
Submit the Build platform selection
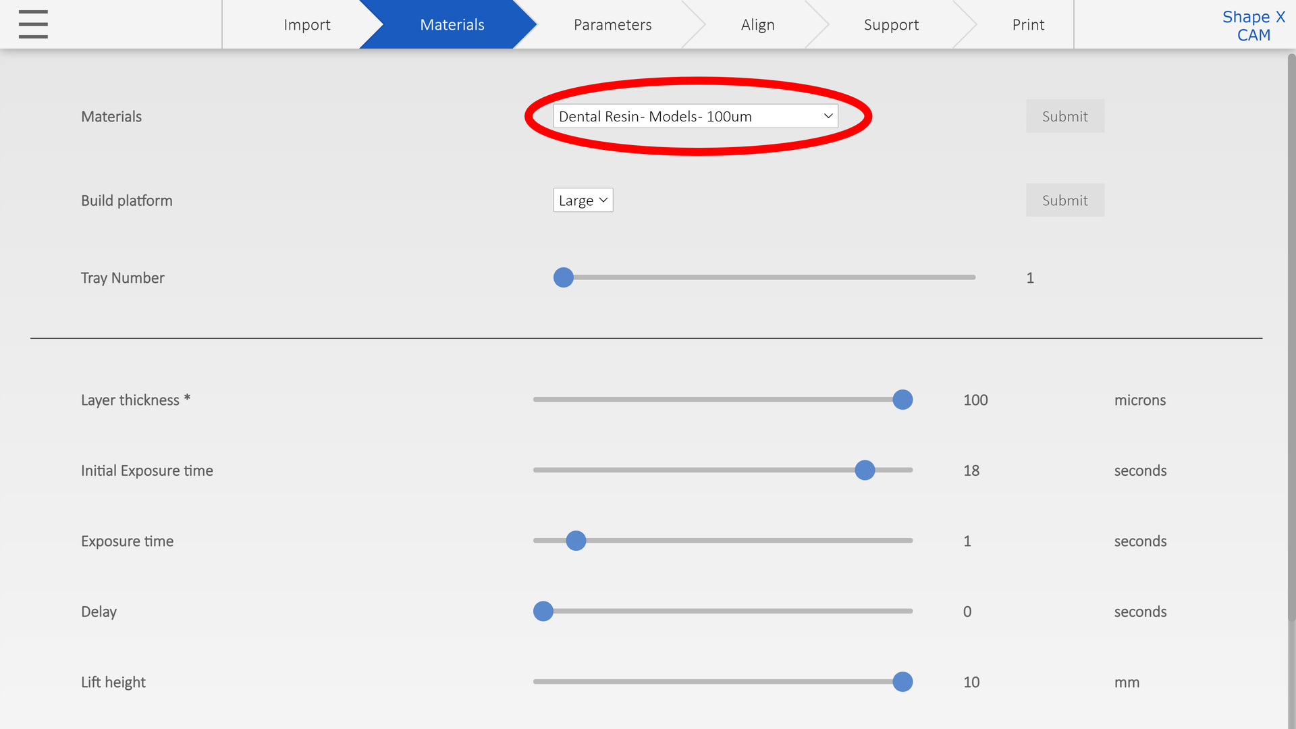click(x=1064, y=200)
